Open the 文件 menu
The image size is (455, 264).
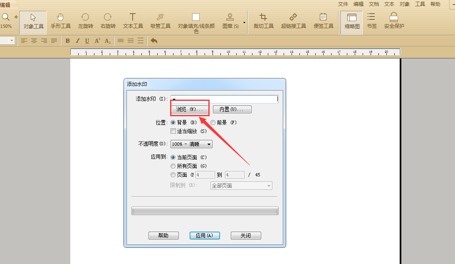click(x=343, y=4)
